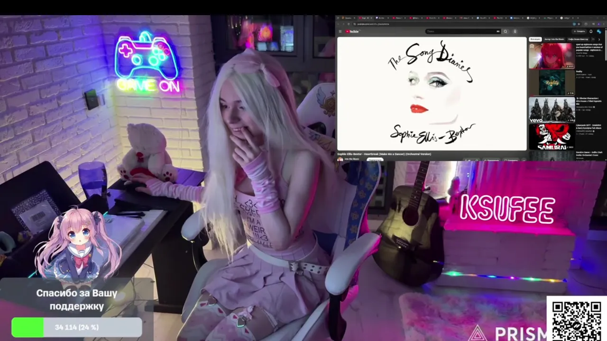Click the video title 'Heartbreak (Make Me a Dancer)'
The height and width of the screenshot is (341, 607).
pyautogui.click(x=384, y=154)
